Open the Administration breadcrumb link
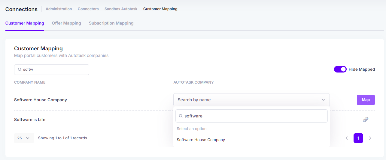The width and height of the screenshot is (386, 160). coord(59,9)
